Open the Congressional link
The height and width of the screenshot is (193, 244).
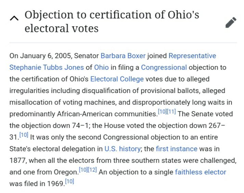[164, 67]
